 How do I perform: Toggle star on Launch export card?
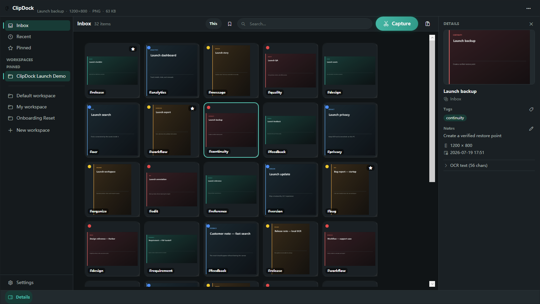click(x=192, y=108)
